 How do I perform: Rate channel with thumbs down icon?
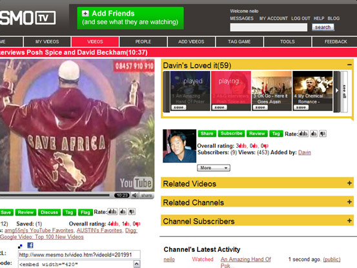322,134
